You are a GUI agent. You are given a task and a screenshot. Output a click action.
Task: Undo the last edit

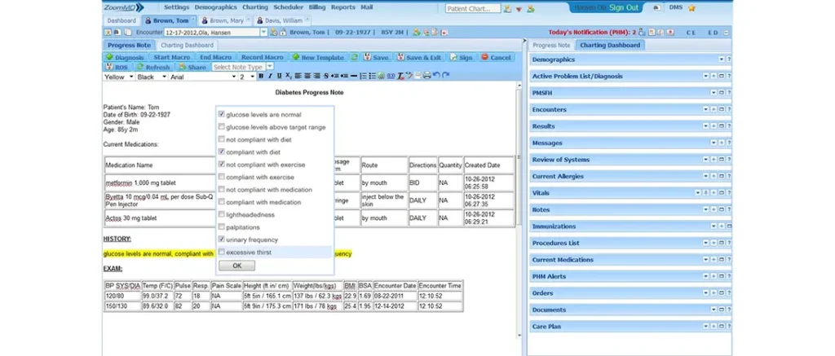click(436, 76)
